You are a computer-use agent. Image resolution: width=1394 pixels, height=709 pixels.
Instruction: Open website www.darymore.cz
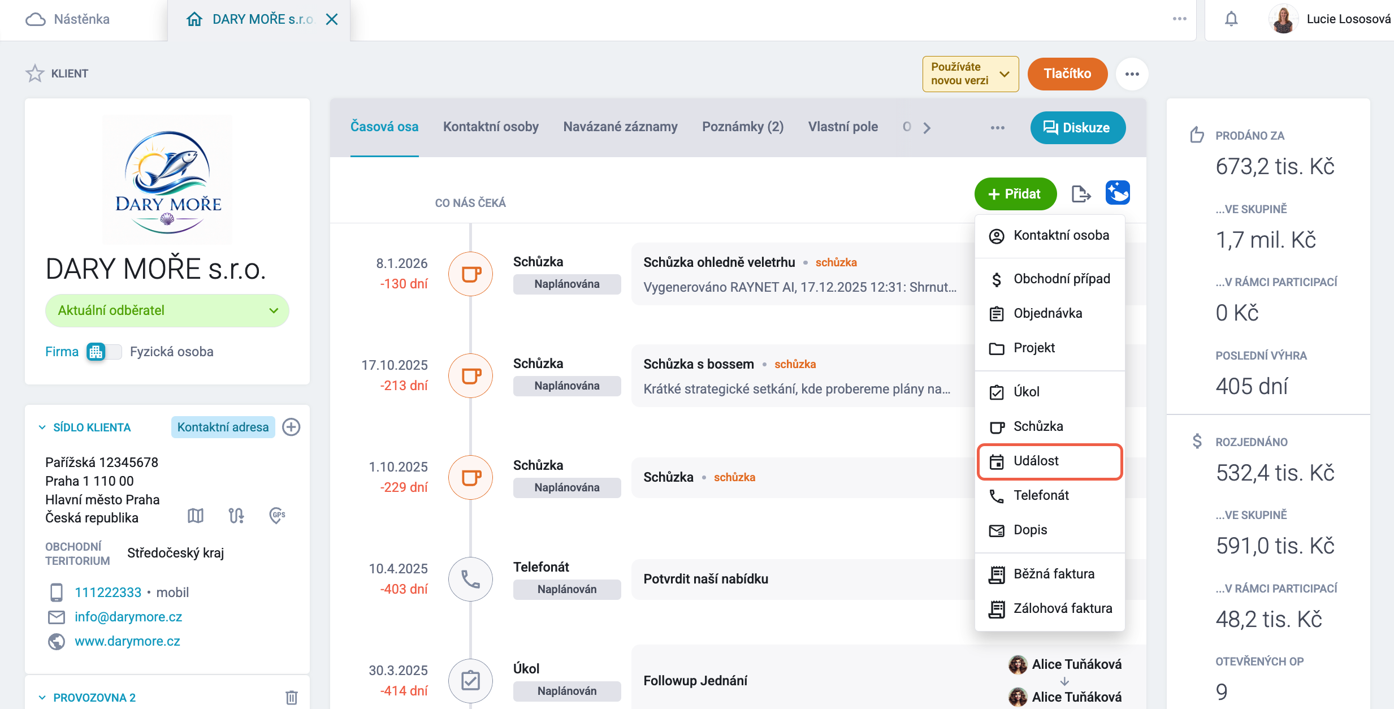(127, 641)
